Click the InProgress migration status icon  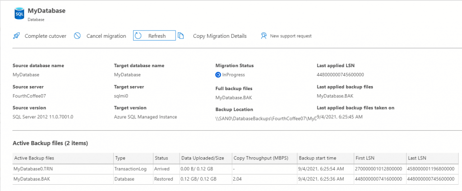pos(218,75)
